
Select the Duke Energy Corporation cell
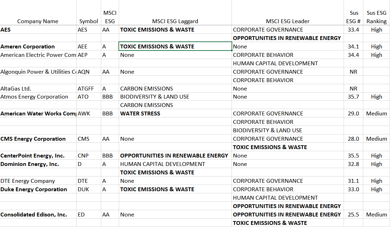pos(38,189)
